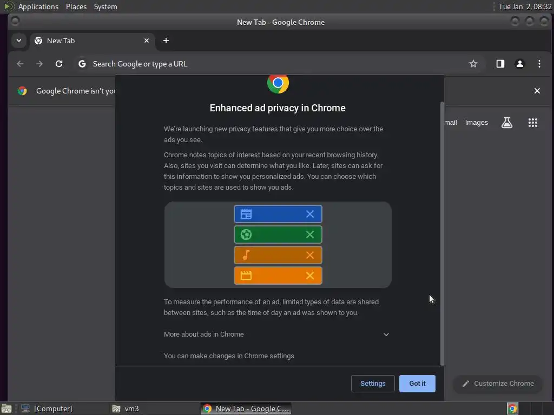The height and width of the screenshot is (415, 554).
Task: Click the blue news topic X icon
Action: click(310, 214)
